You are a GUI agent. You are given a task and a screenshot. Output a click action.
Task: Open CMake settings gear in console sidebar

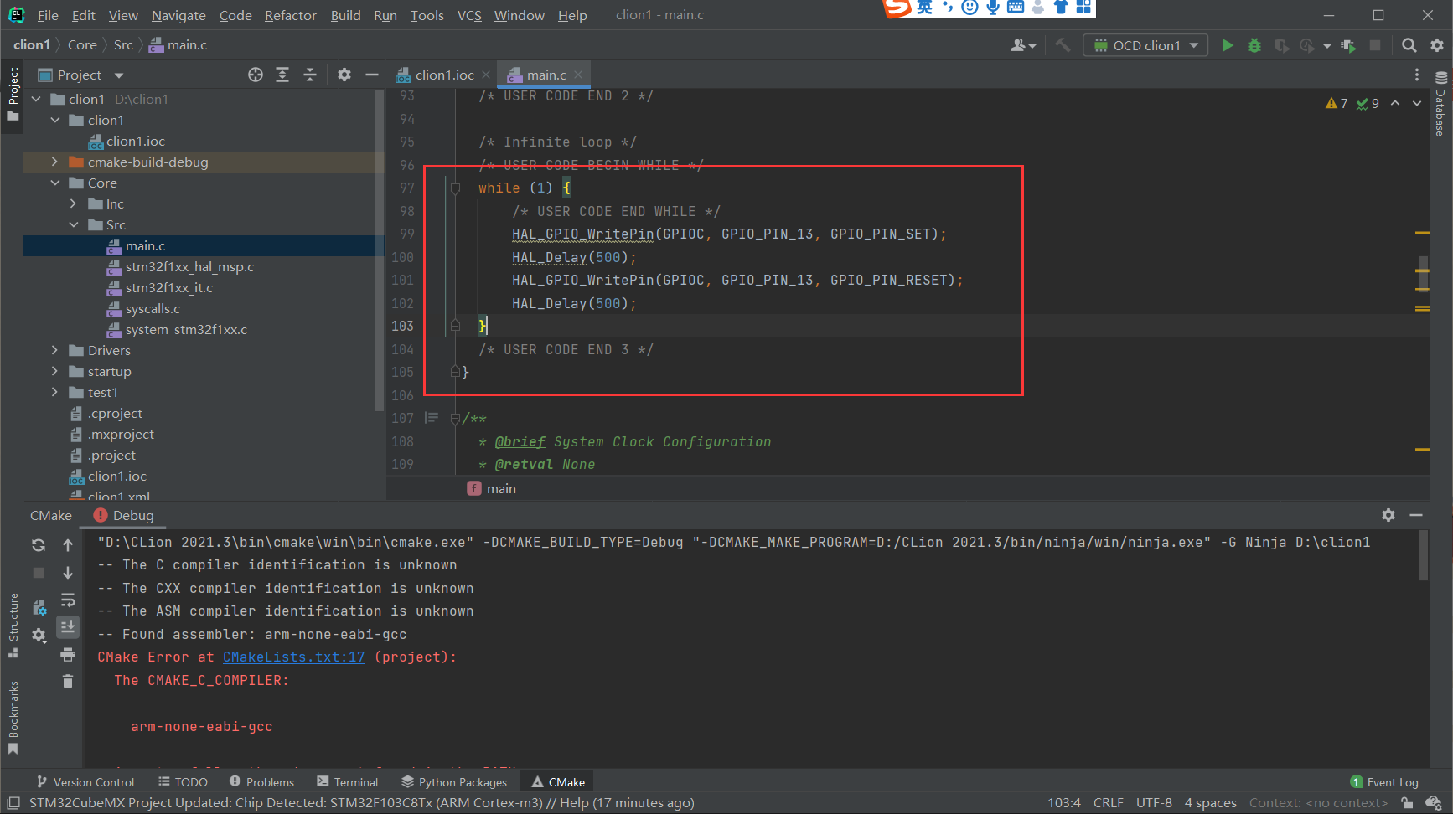coord(39,636)
